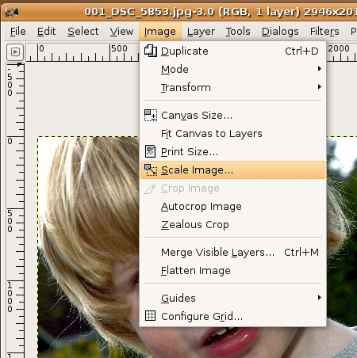Expand the Mode submenu arrow

tap(320, 69)
